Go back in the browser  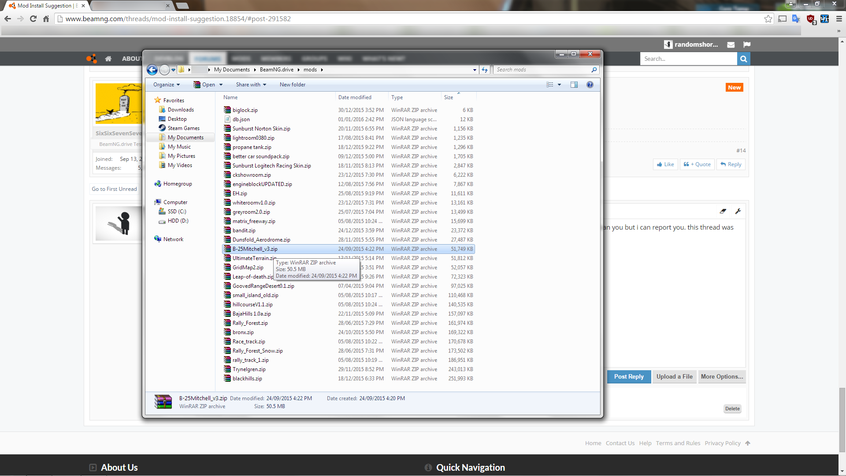(x=7, y=19)
